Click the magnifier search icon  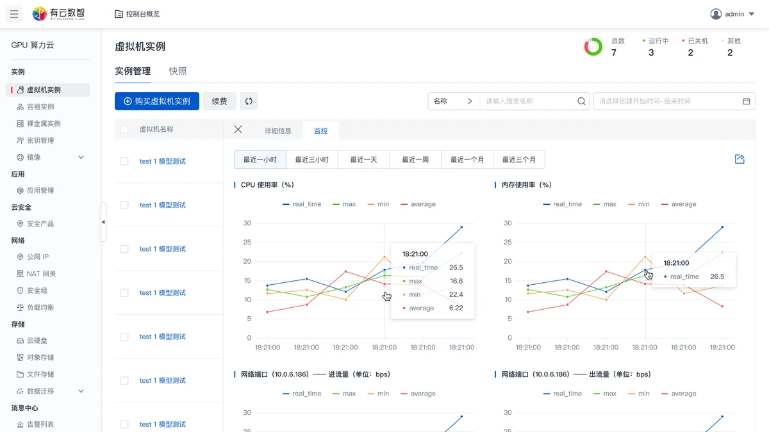(x=581, y=101)
